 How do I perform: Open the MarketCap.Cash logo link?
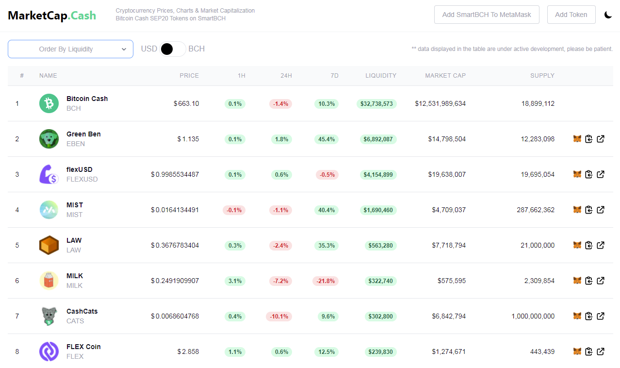52,16
